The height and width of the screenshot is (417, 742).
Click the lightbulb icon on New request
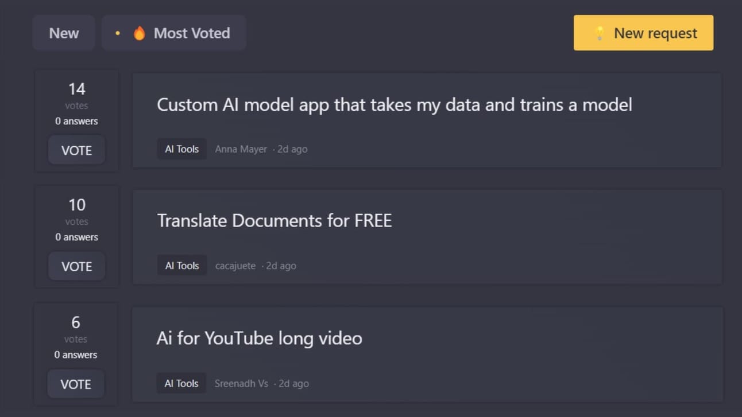pyautogui.click(x=600, y=33)
